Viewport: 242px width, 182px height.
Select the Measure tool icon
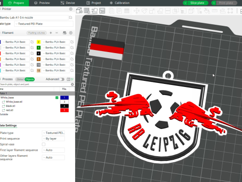point(215,11)
